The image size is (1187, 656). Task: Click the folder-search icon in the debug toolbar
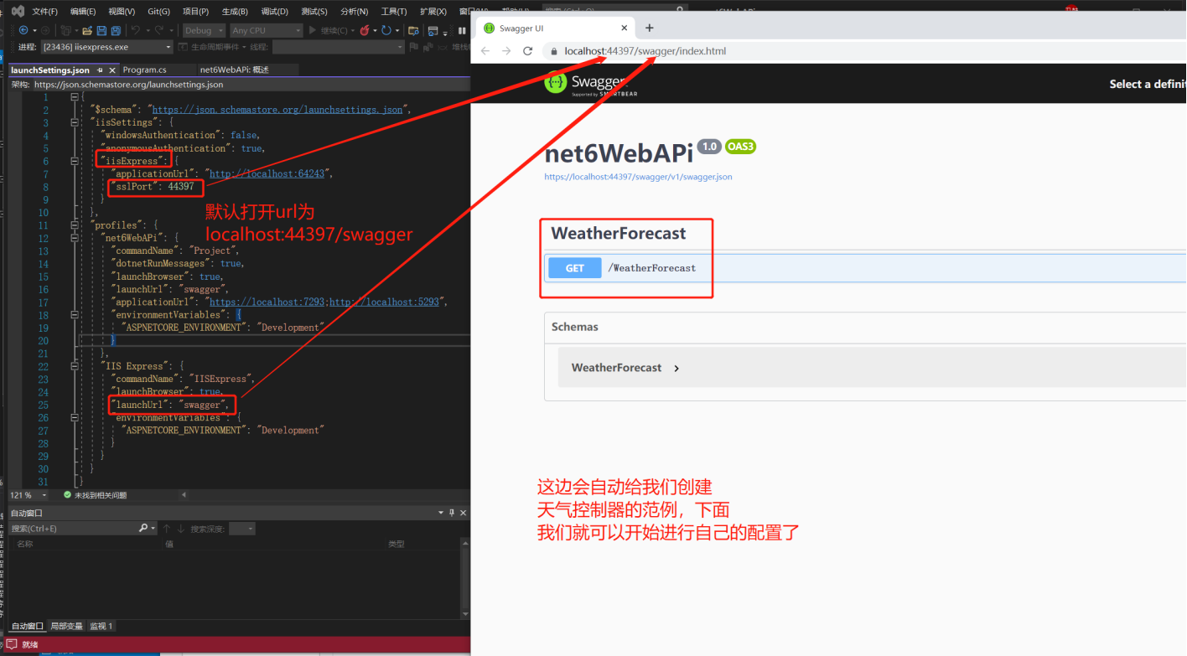(x=413, y=31)
